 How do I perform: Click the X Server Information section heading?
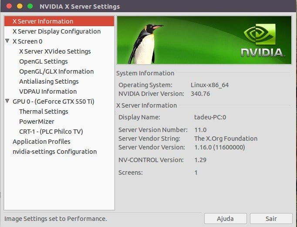146,105
